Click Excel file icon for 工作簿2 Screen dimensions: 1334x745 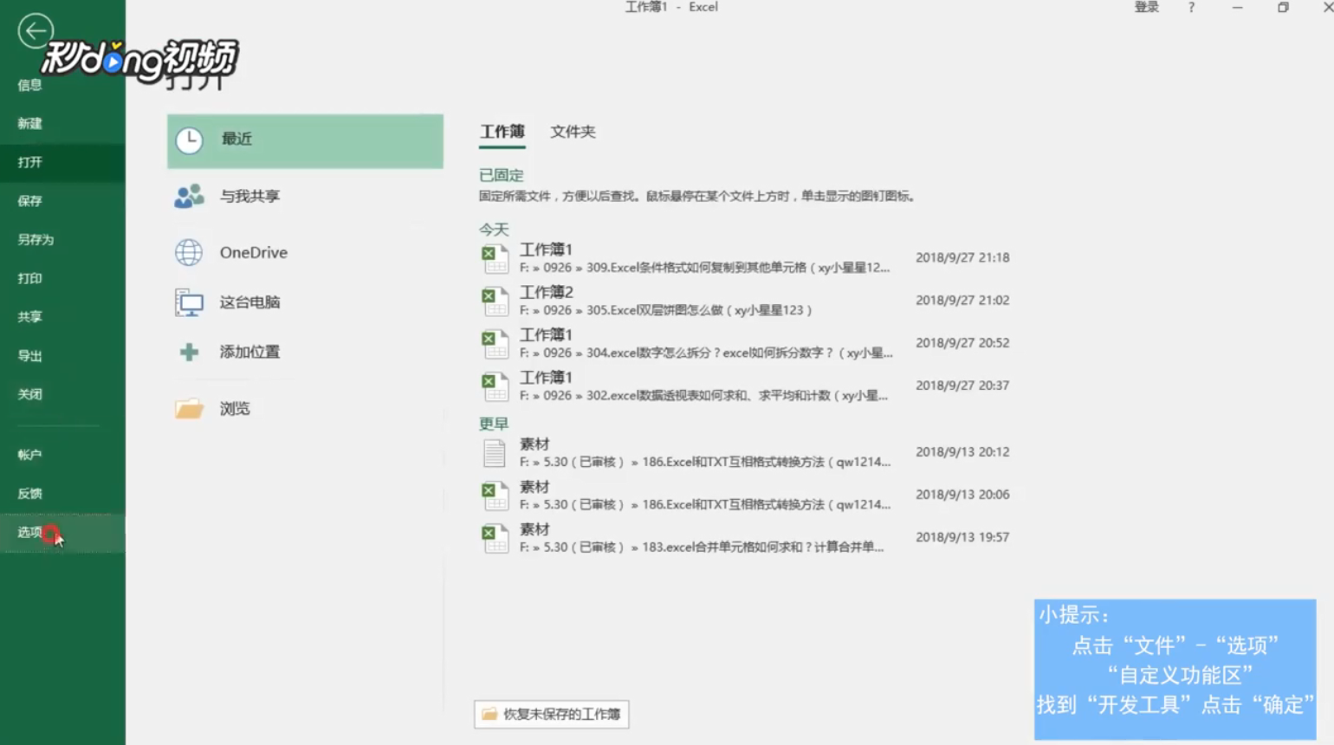tap(495, 301)
